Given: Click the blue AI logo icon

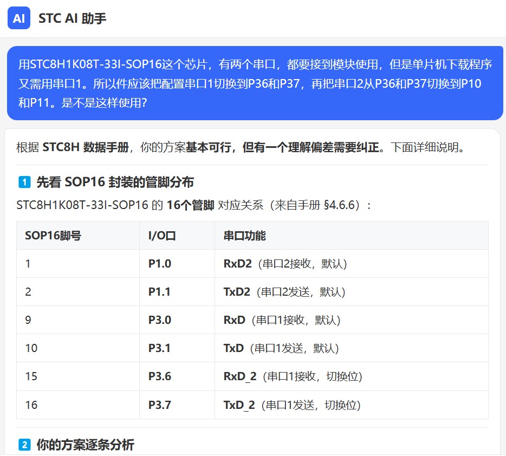Looking at the screenshot, I should pos(19,18).
